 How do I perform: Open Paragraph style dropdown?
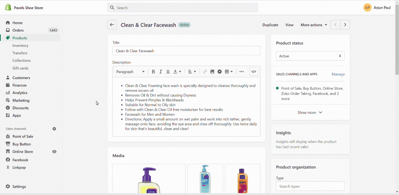point(130,72)
